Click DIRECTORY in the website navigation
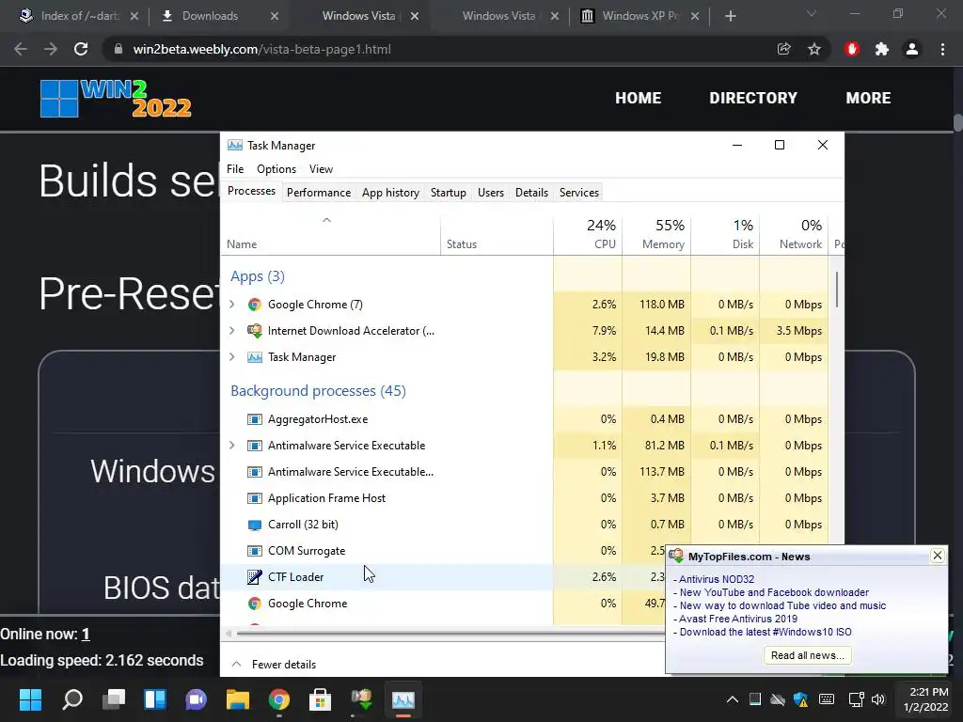 tap(753, 98)
